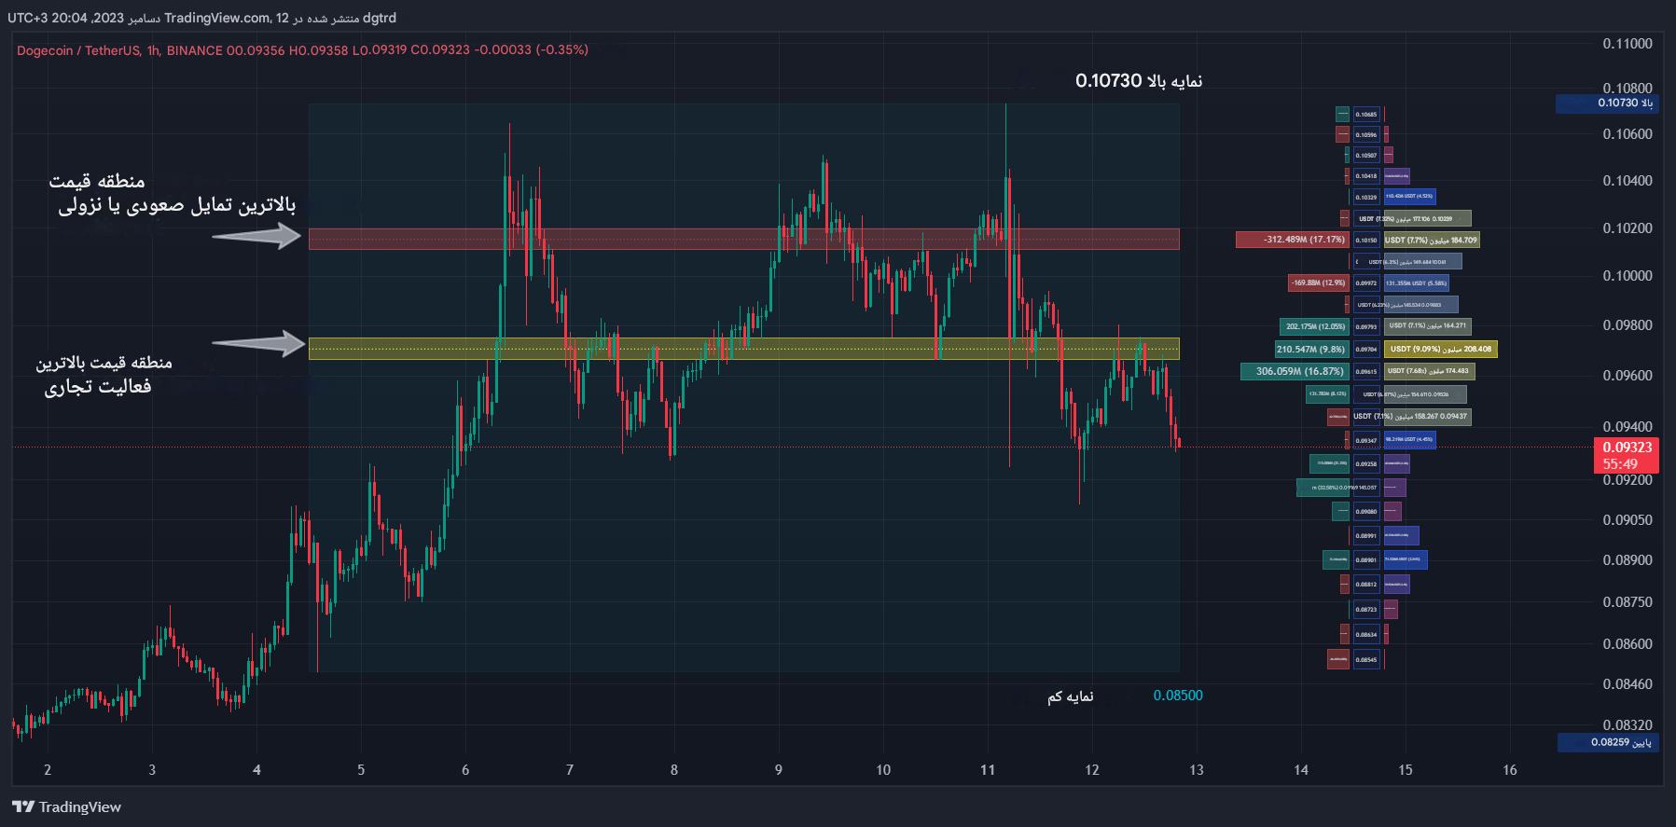Screen dimensions: 1676x827
Task: Click the 0.10000 label on price axis
Action: point(1627,276)
